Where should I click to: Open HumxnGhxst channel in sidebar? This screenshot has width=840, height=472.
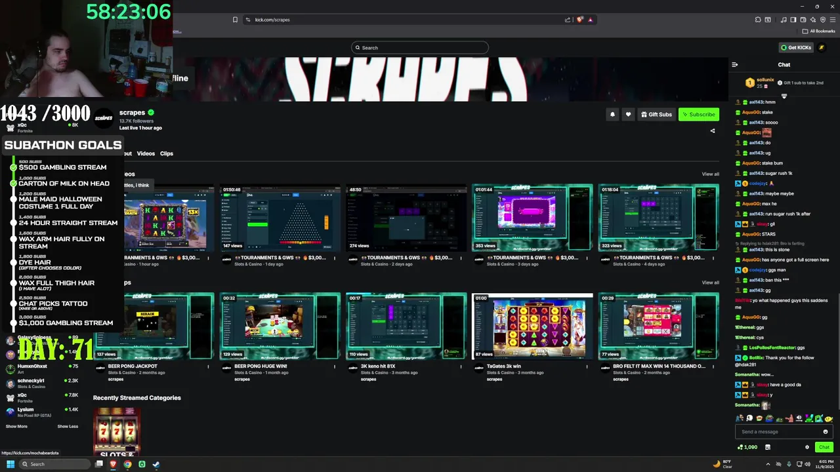41,368
